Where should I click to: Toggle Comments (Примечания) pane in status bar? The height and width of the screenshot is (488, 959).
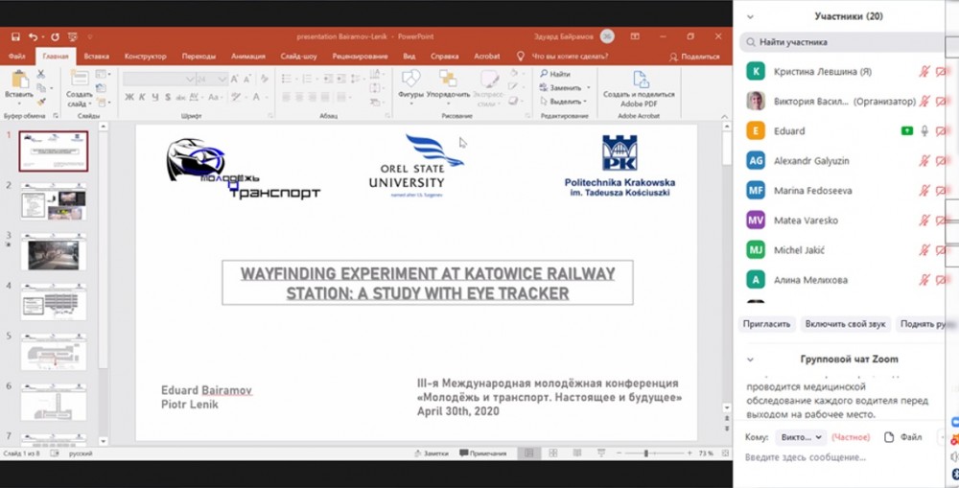click(483, 453)
